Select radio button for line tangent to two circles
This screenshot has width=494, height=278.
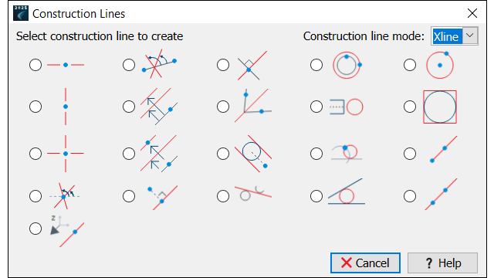point(223,196)
